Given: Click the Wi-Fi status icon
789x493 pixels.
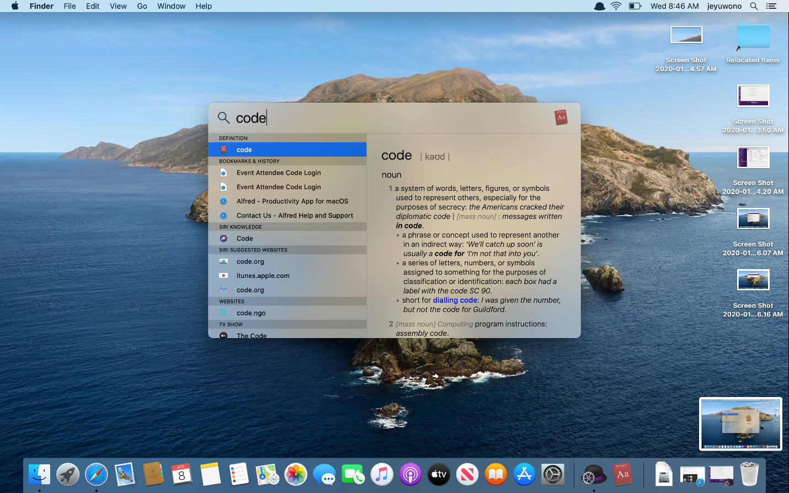Looking at the screenshot, I should pos(616,6).
